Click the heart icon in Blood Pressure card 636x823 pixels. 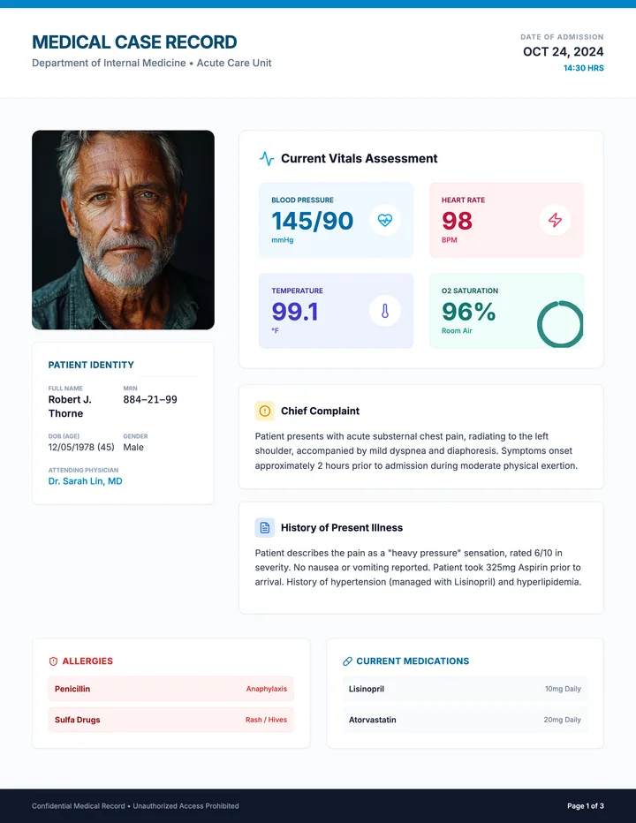[x=385, y=220]
